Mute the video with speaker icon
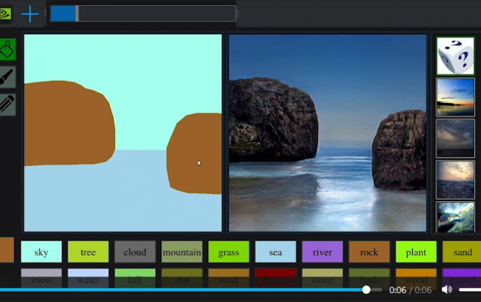This screenshot has width=481, height=302. [447, 290]
